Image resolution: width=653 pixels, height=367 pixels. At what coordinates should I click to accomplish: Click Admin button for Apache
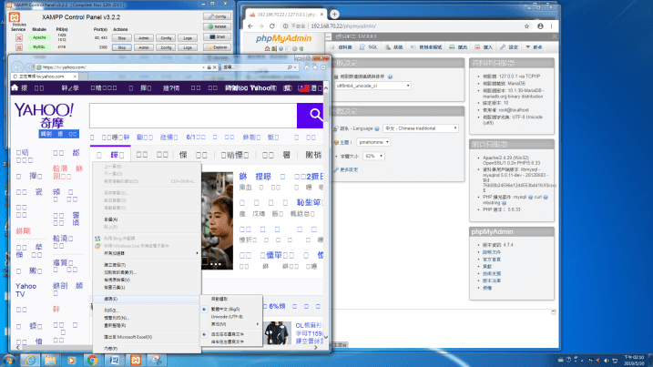coord(143,36)
